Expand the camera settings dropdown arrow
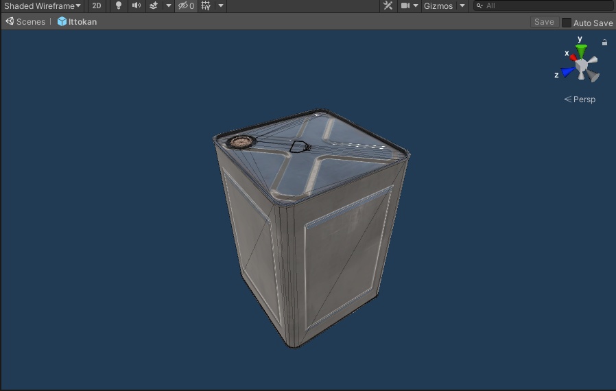 pos(416,5)
